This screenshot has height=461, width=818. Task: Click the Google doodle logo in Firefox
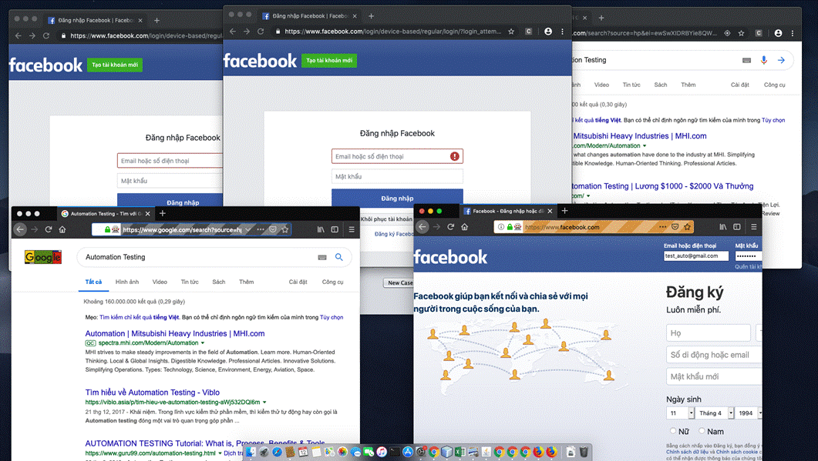(x=42, y=257)
